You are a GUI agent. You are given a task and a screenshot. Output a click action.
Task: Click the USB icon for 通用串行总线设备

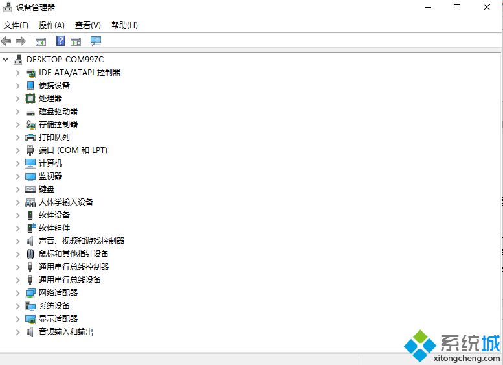point(30,280)
